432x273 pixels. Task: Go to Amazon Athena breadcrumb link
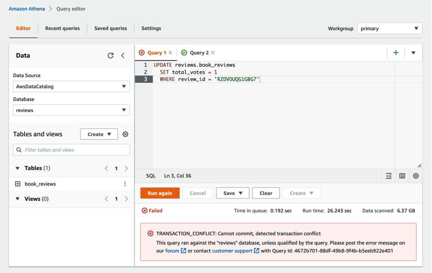coord(27,9)
